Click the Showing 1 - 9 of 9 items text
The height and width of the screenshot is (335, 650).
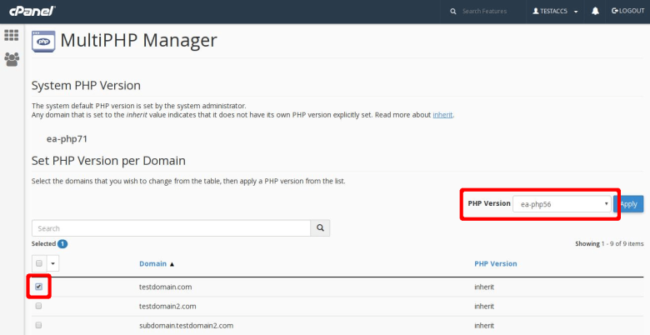point(609,244)
